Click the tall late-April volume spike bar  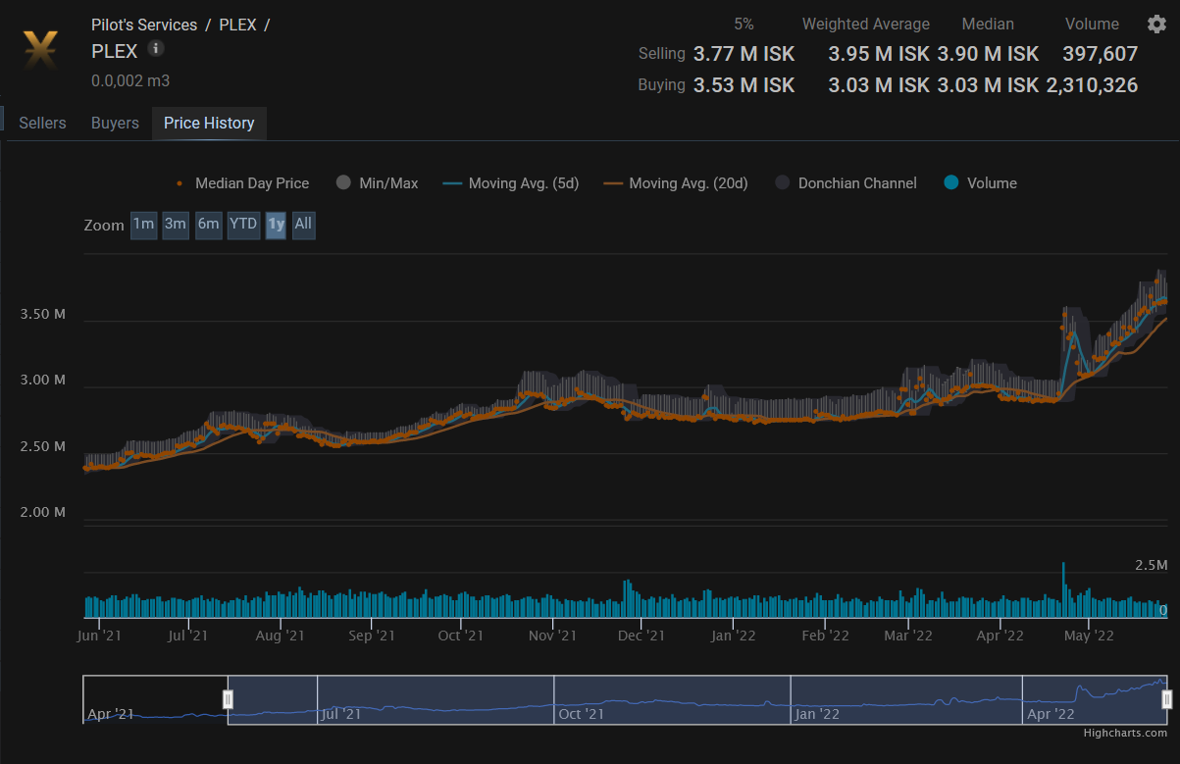1063,588
